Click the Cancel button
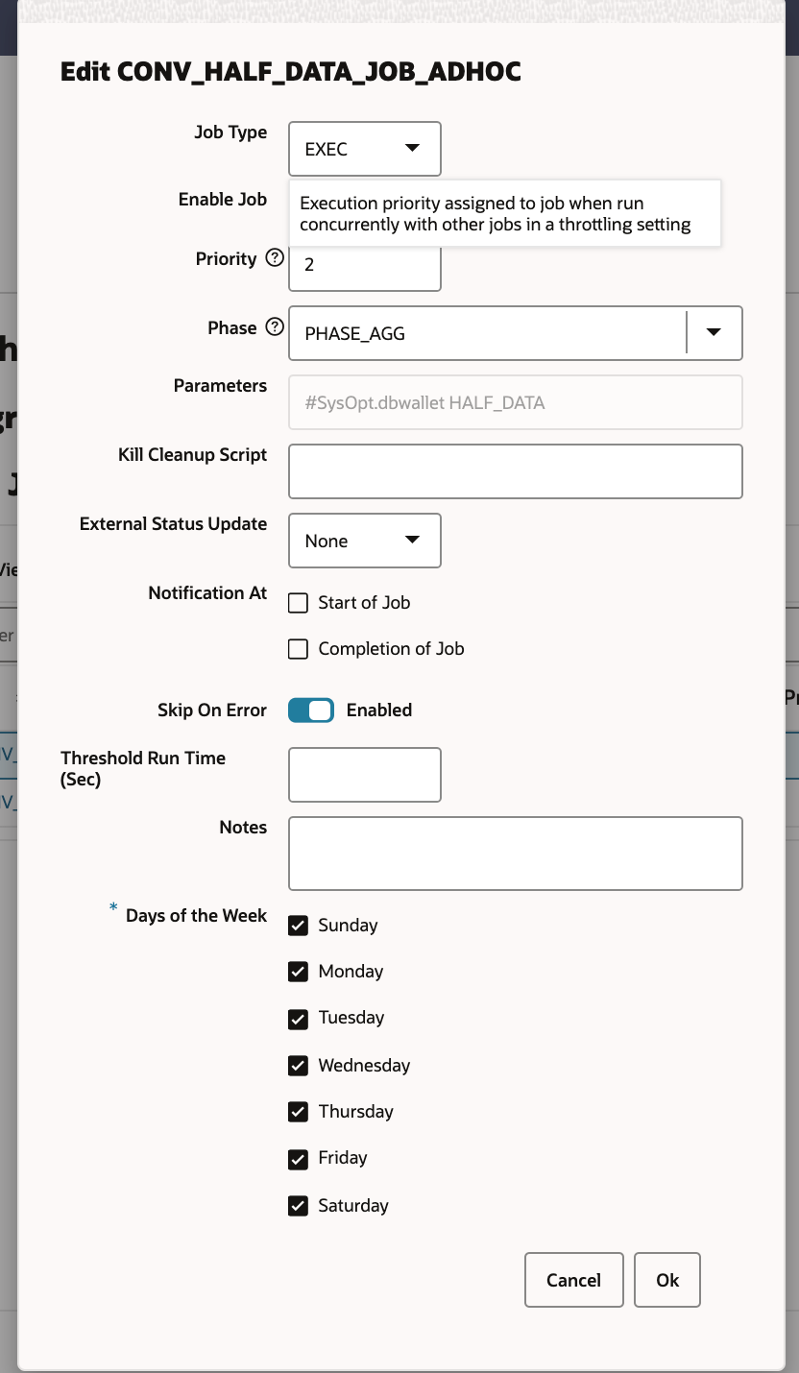The image size is (799, 1373). [x=574, y=1280]
